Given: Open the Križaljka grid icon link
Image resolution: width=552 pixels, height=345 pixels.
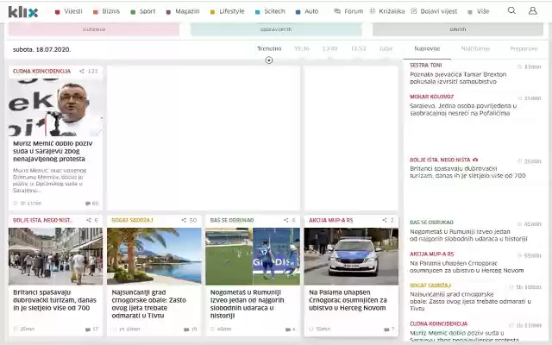Looking at the screenshot, I should tap(373, 11).
